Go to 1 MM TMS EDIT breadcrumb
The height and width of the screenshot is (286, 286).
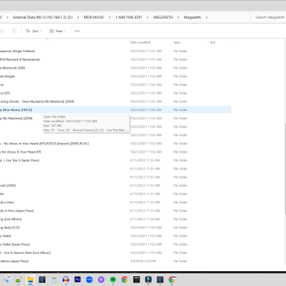coord(129,17)
